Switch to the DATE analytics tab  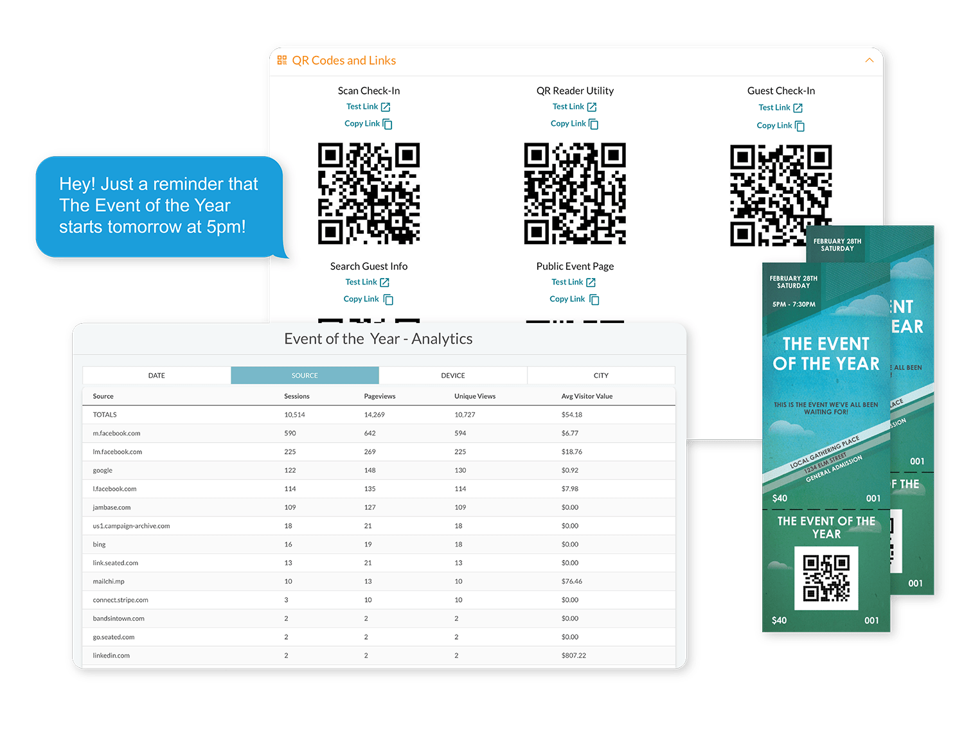(x=157, y=376)
